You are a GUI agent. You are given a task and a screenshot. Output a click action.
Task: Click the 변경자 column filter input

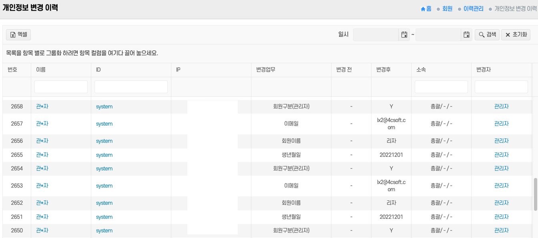[501, 86]
